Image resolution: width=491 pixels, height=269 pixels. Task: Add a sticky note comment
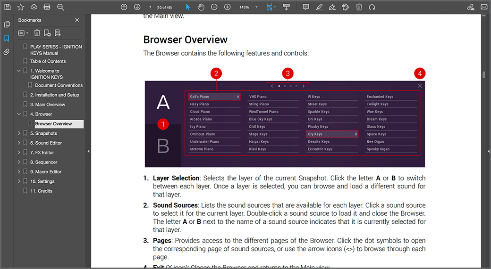(306, 7)
